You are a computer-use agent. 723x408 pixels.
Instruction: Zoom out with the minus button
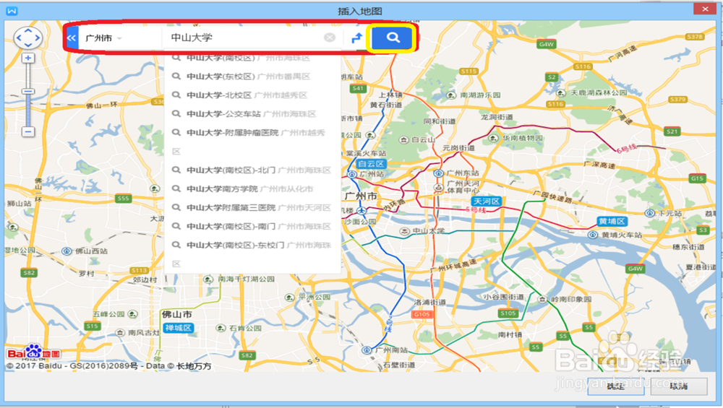click(28, 131)
